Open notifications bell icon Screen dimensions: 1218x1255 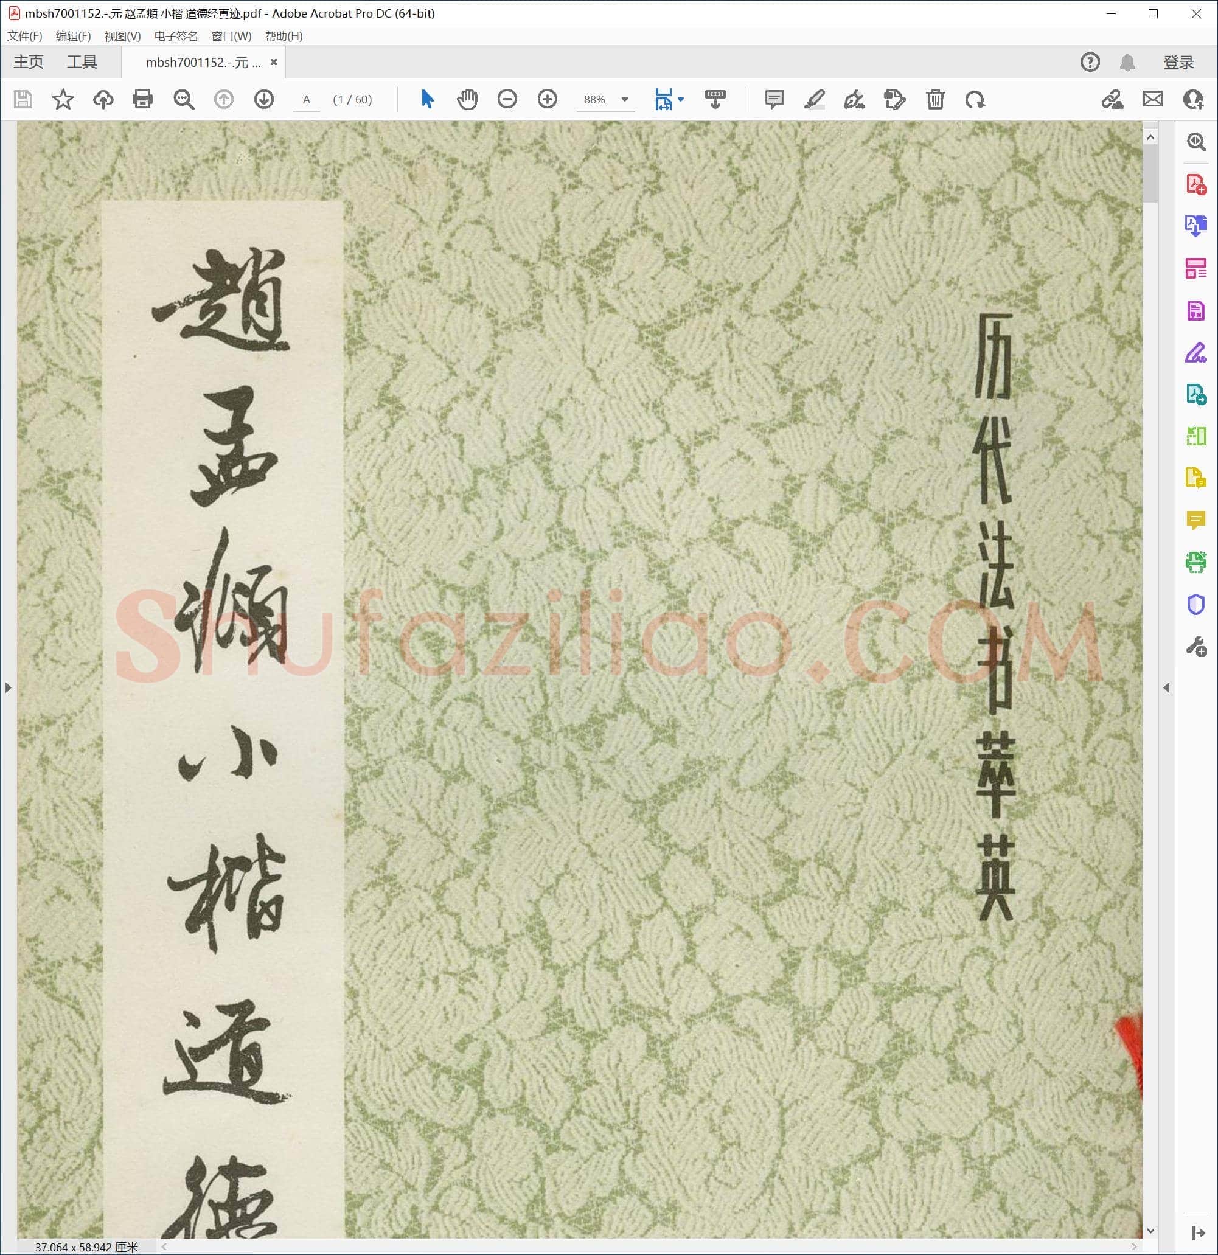1128,62
